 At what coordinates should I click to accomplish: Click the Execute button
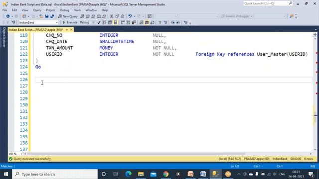(70, 22)
